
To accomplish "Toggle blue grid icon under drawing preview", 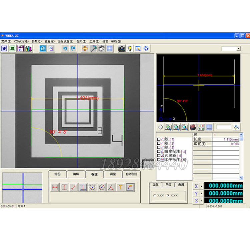I will click(x=209, y=127).
